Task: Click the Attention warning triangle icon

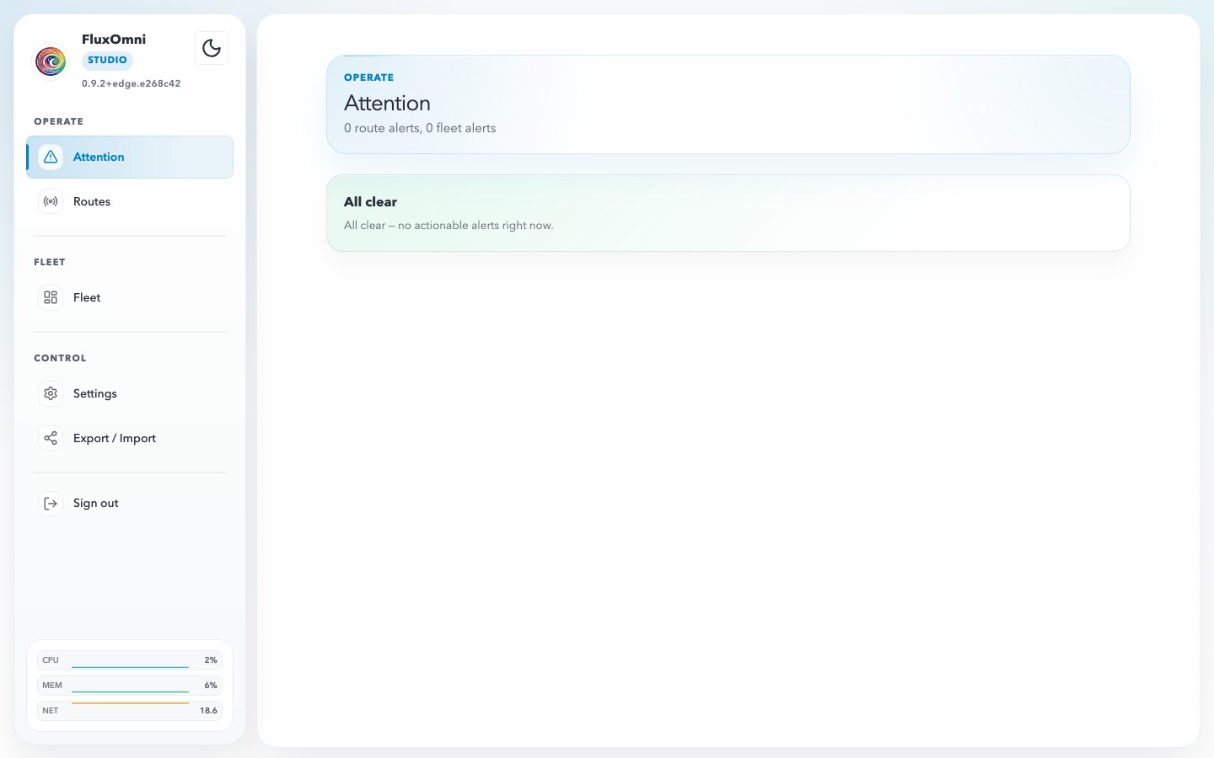Action: click(51, 157)
